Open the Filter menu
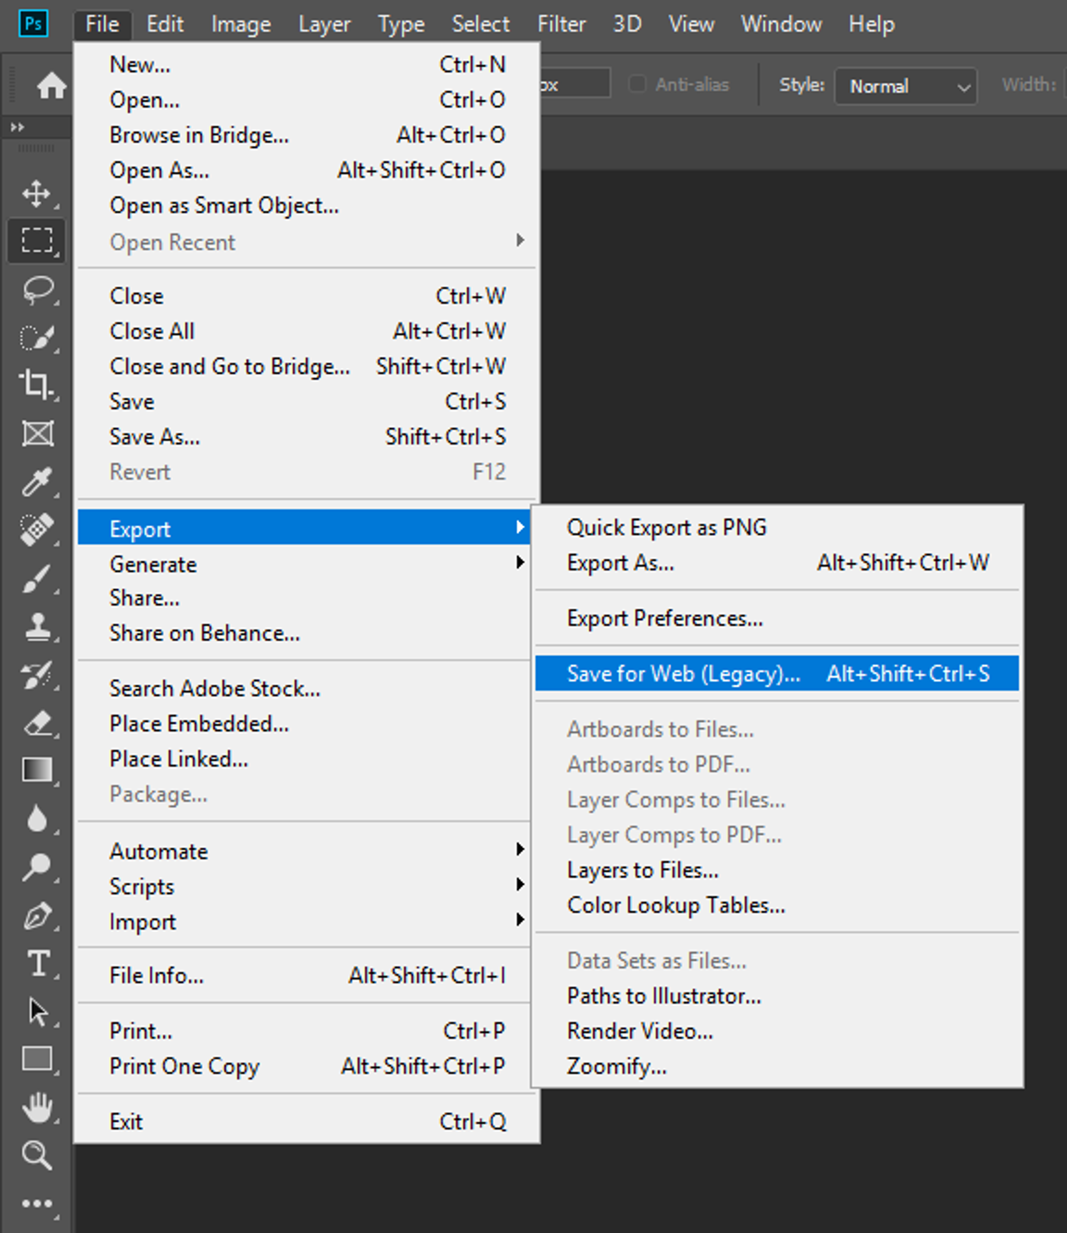Screen dimensions: 1067x1233 point(561,24)
